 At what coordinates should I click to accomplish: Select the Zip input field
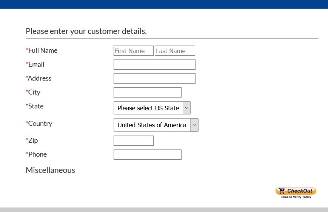coord(134,140)
